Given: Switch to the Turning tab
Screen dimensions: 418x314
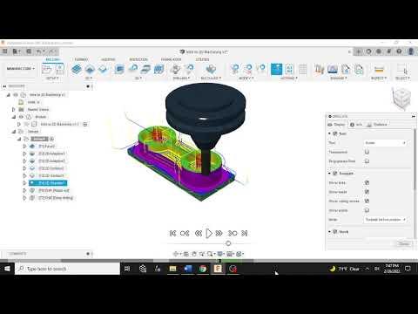Looking at the screenshot, I should (81, 59).
